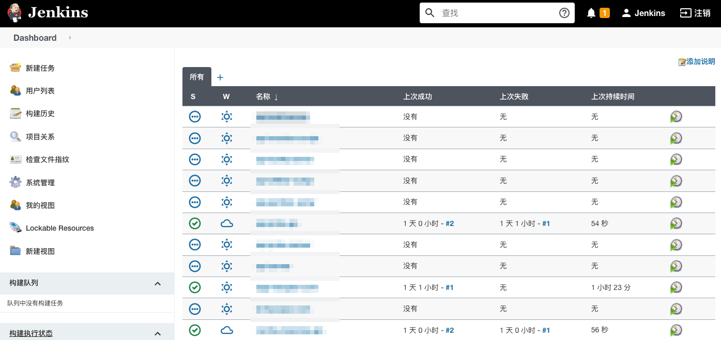Click the 新建任务 sidebar icon
The image size is (721, 340).
pos(16,68)
